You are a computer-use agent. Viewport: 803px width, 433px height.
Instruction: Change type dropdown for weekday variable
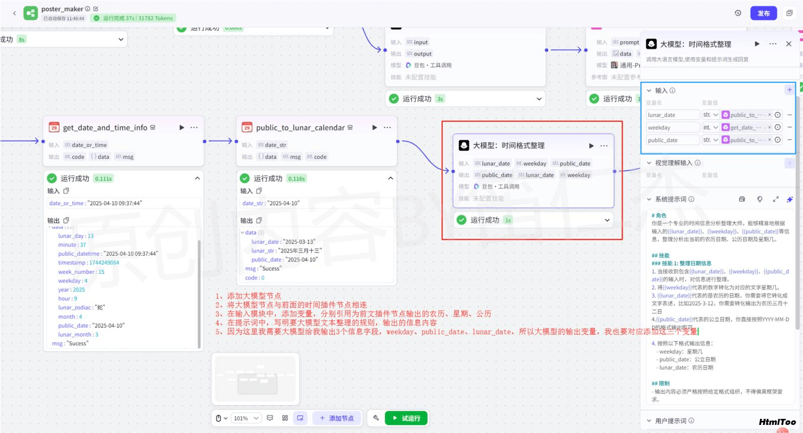coord(711,127)
